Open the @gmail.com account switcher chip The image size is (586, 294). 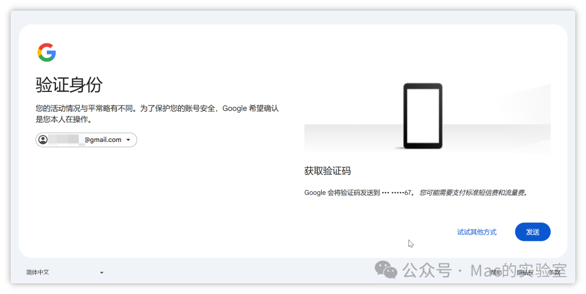coord(86,140)
